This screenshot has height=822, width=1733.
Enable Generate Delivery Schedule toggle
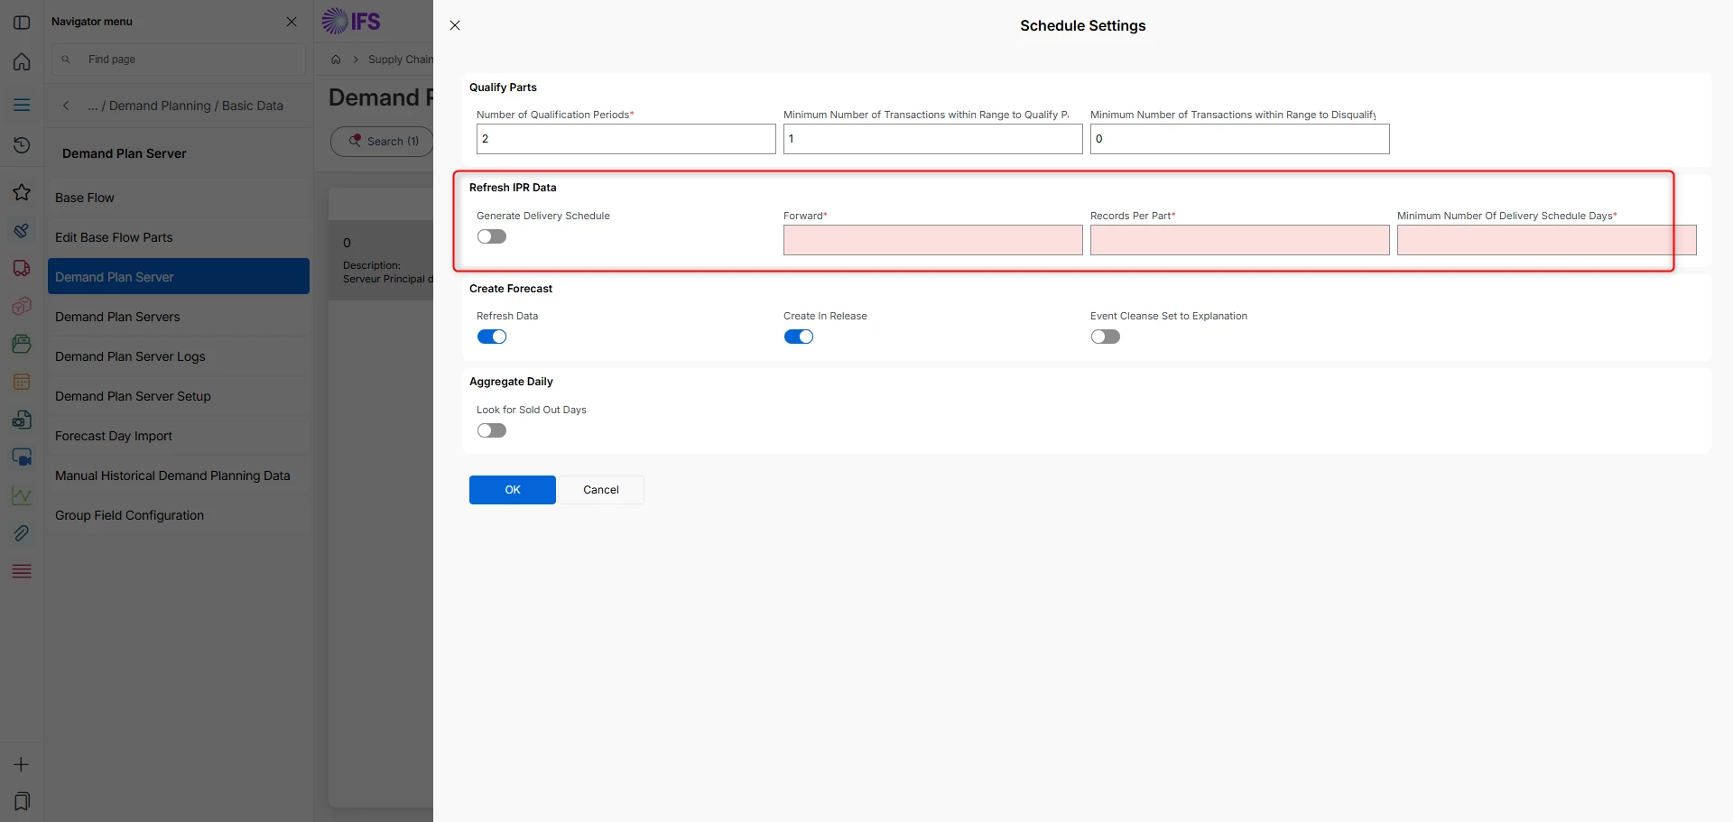492,236
